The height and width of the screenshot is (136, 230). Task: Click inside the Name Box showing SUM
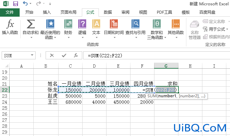tap(15, 56)
